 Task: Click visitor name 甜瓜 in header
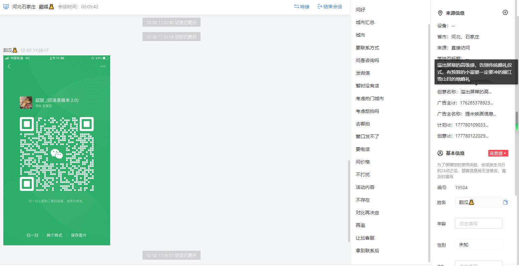46,7
